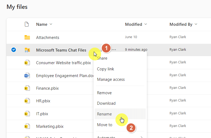Uncheck the Microsoft Teams Chat Files selection circle

click(x=13, y=50)
